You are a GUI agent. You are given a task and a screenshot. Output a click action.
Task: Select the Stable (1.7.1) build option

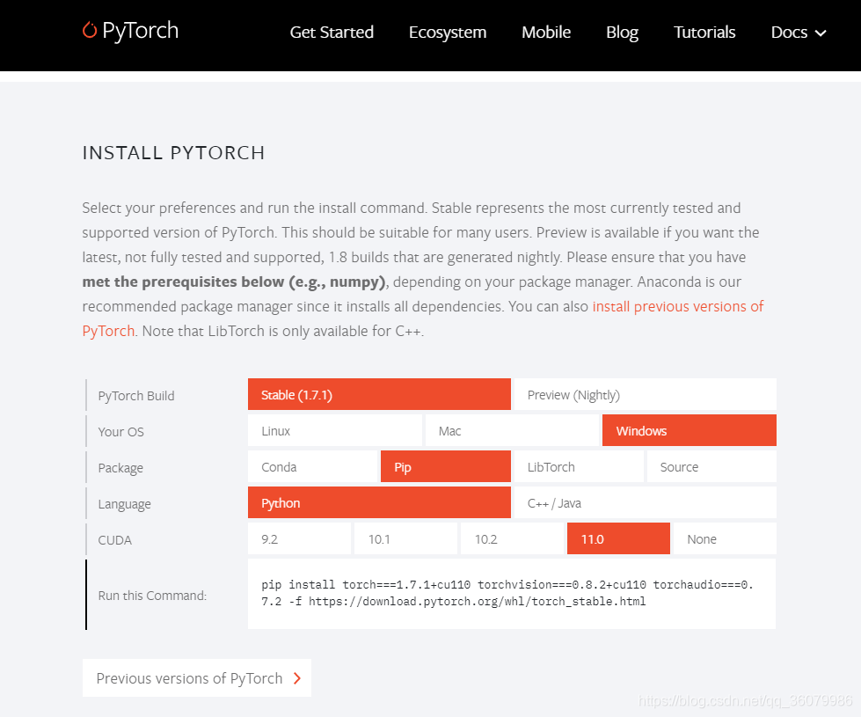click(379, 394)
